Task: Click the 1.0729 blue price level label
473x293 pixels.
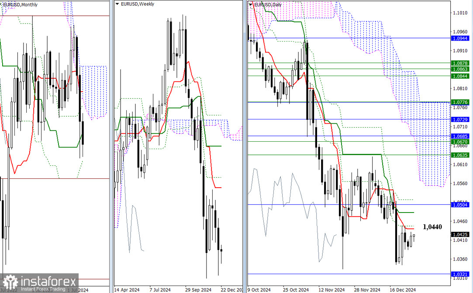Action: (460, 120)
